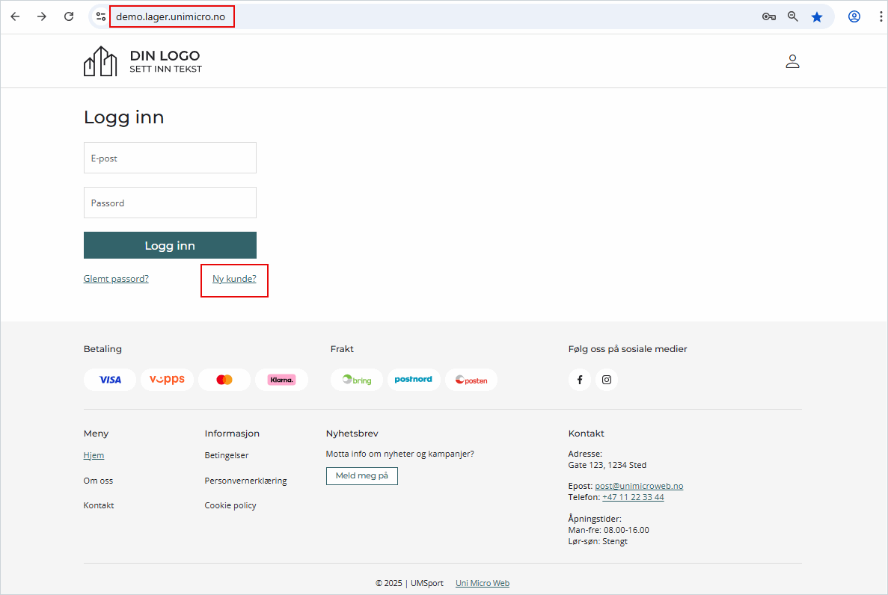Reload the page with browser refresh

click(69, 16)
